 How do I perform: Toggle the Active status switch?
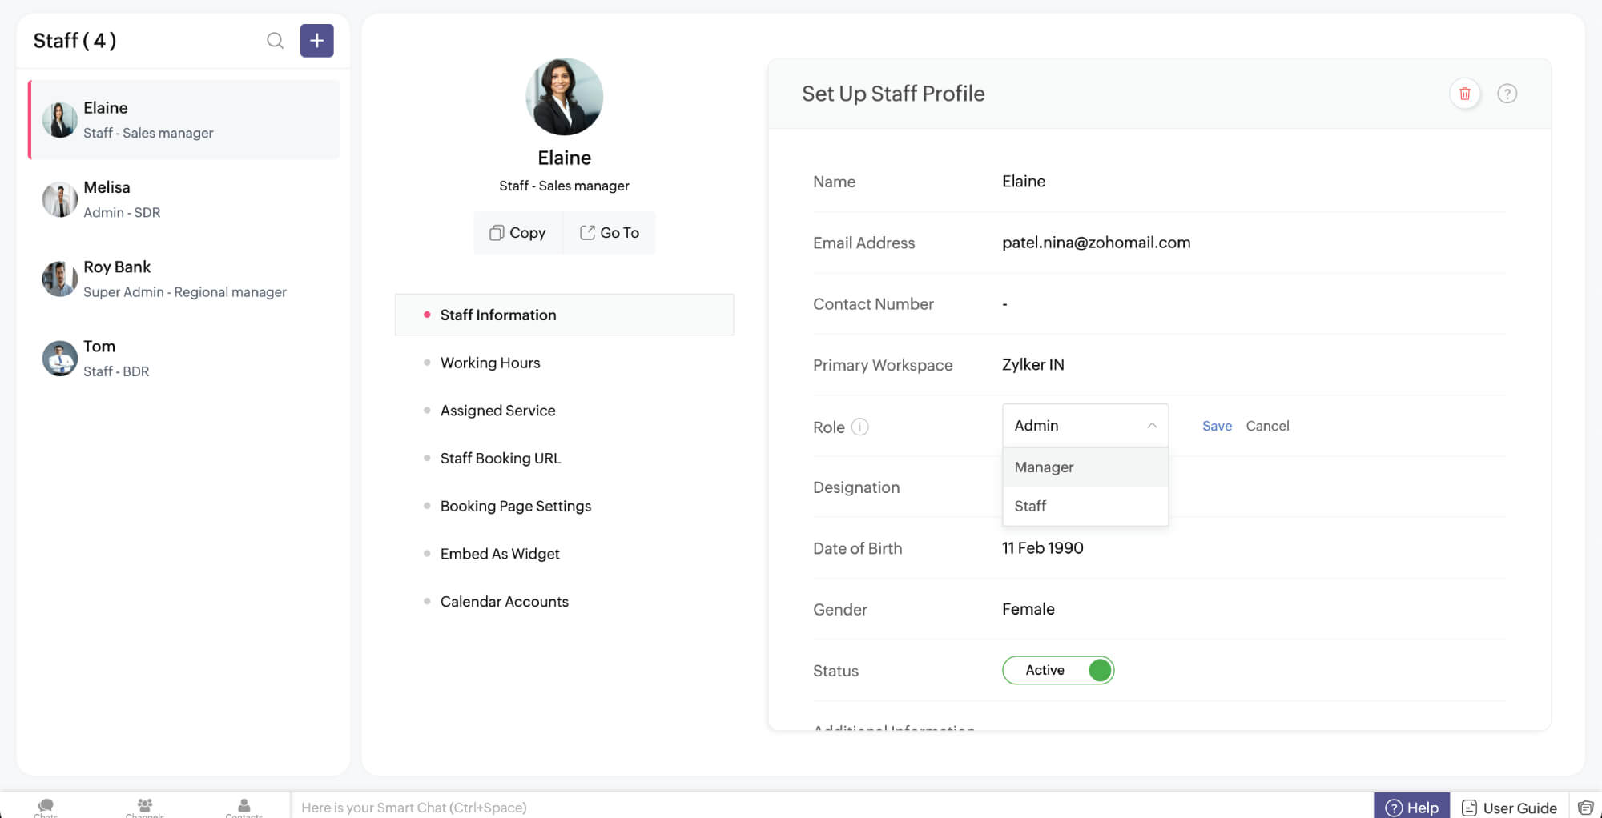[x=1057, y=670]
